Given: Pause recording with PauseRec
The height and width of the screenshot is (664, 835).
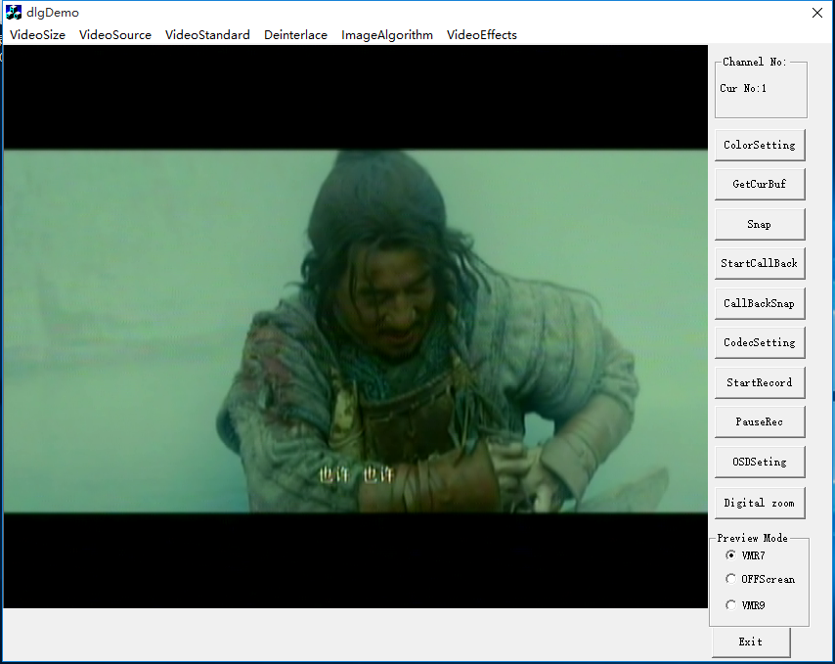Looking at the screenshot, I should pos(760,422).
